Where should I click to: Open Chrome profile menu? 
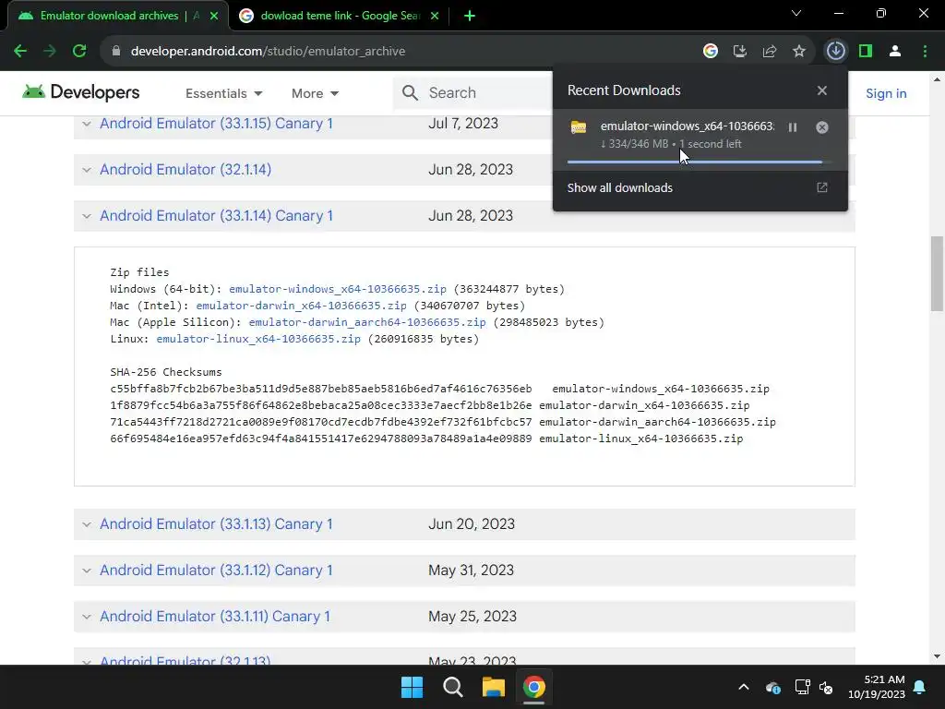click(895, 52)
